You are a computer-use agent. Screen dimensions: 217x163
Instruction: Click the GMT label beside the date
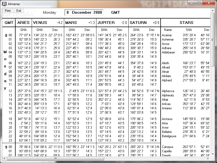115,12
